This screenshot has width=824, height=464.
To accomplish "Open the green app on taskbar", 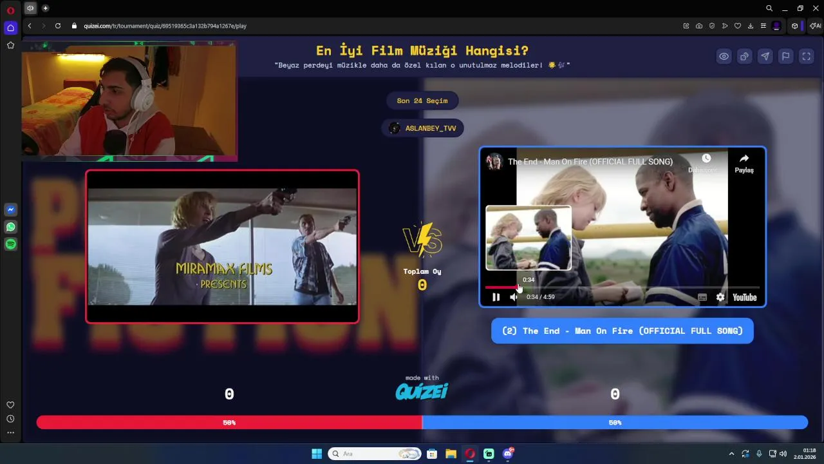I will tap(489, 454).
